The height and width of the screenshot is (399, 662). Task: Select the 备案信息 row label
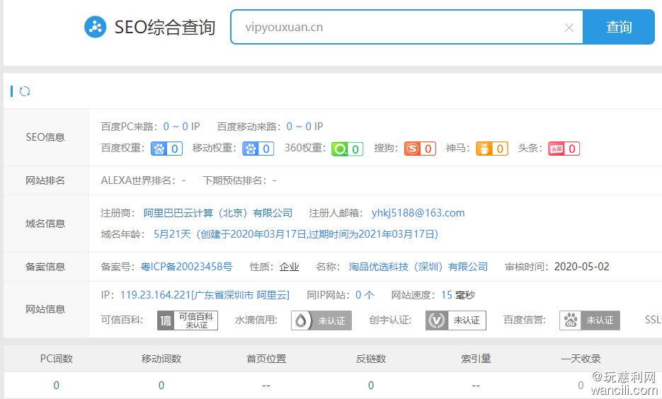(x=45, y=267)
